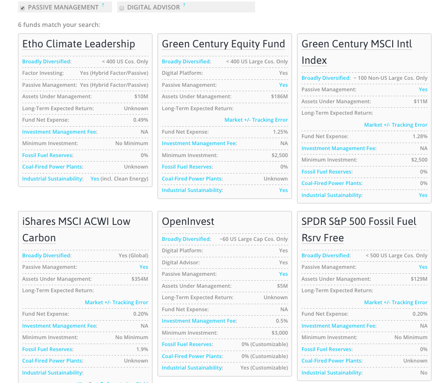
Task: Click Market +/- Tracking Error in iShares MSCI ACWI card
Action: pos(116,303)
